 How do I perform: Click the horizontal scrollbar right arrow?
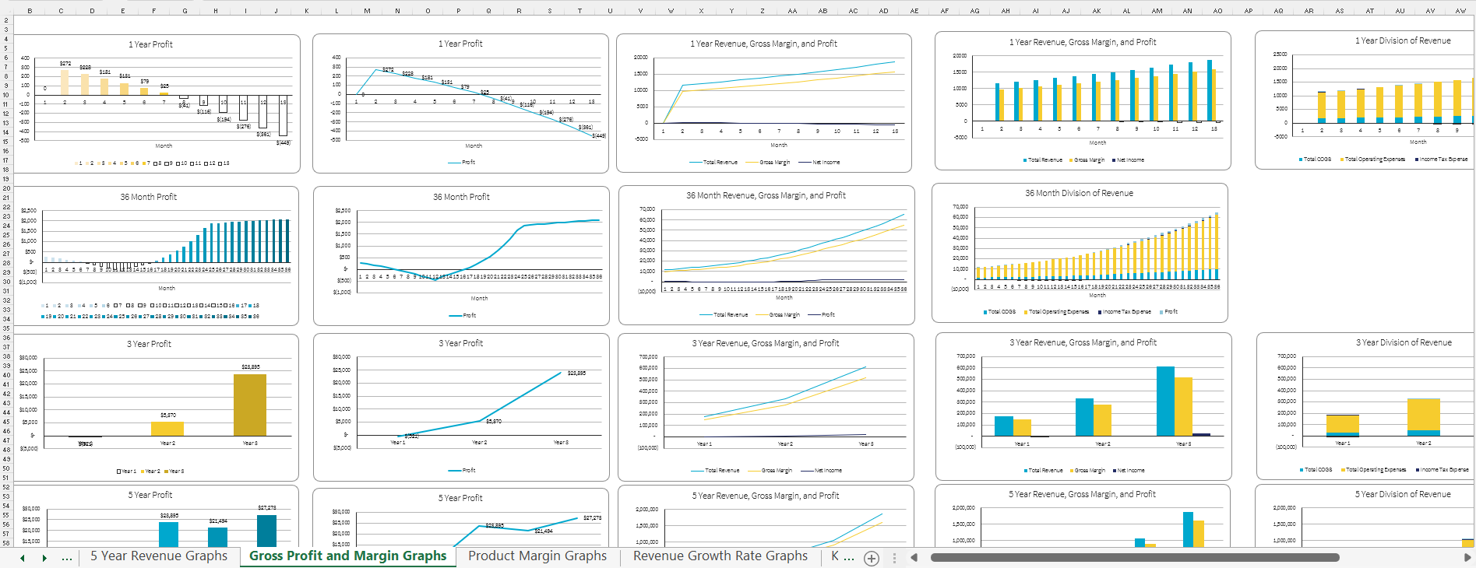[1467, 557]
